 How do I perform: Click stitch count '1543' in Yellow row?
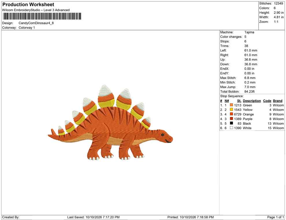[x=238, y=110]
